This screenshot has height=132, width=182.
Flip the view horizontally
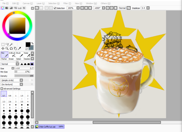coord(128,8)
